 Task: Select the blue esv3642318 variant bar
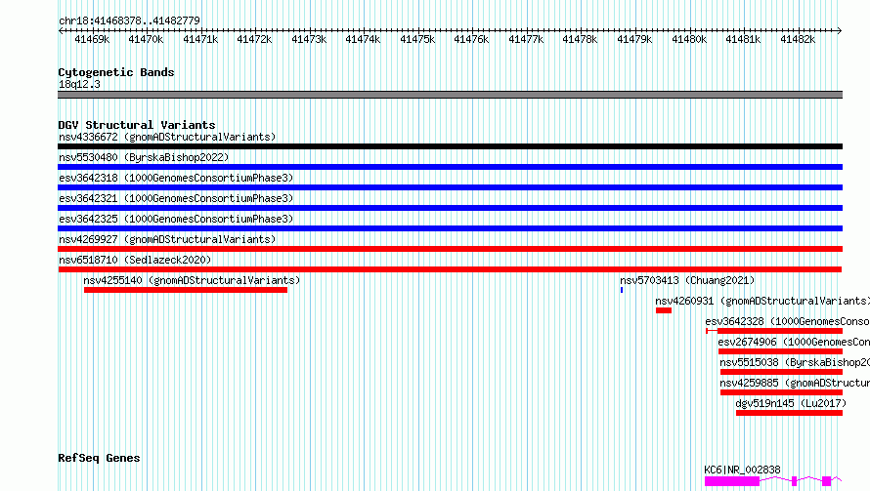click(450, 187)
